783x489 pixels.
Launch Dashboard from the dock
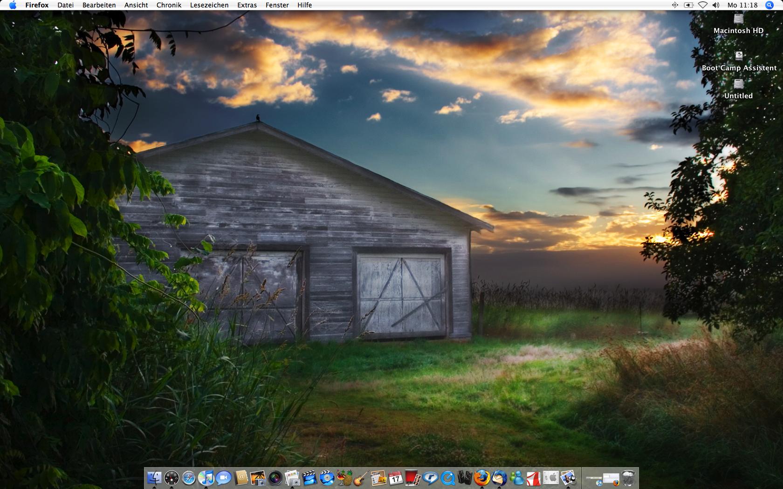point(172,478)
